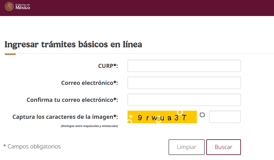The height and width of the screenshot is (160, 274).
Task: Focus the CURP text field
Action: pos(184,66)
